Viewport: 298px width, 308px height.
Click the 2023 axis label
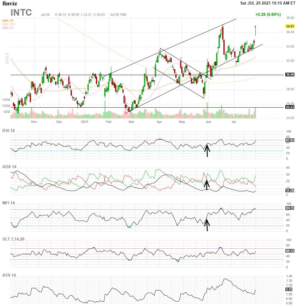pos(84,122)
